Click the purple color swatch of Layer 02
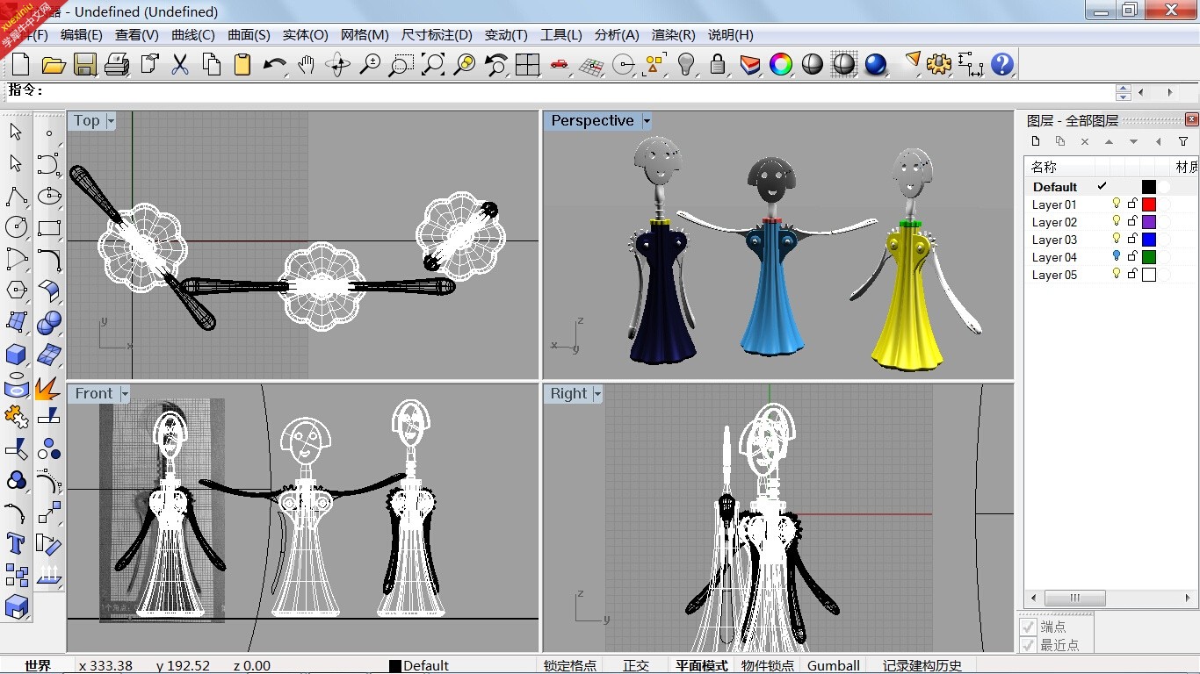 click(x=1148, y=221)
